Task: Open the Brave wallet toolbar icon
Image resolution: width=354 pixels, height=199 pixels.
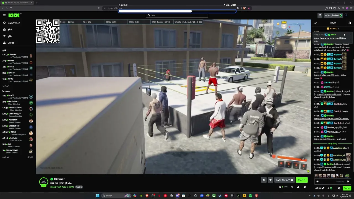Action: pyautogui.click(x=335, y=8)
